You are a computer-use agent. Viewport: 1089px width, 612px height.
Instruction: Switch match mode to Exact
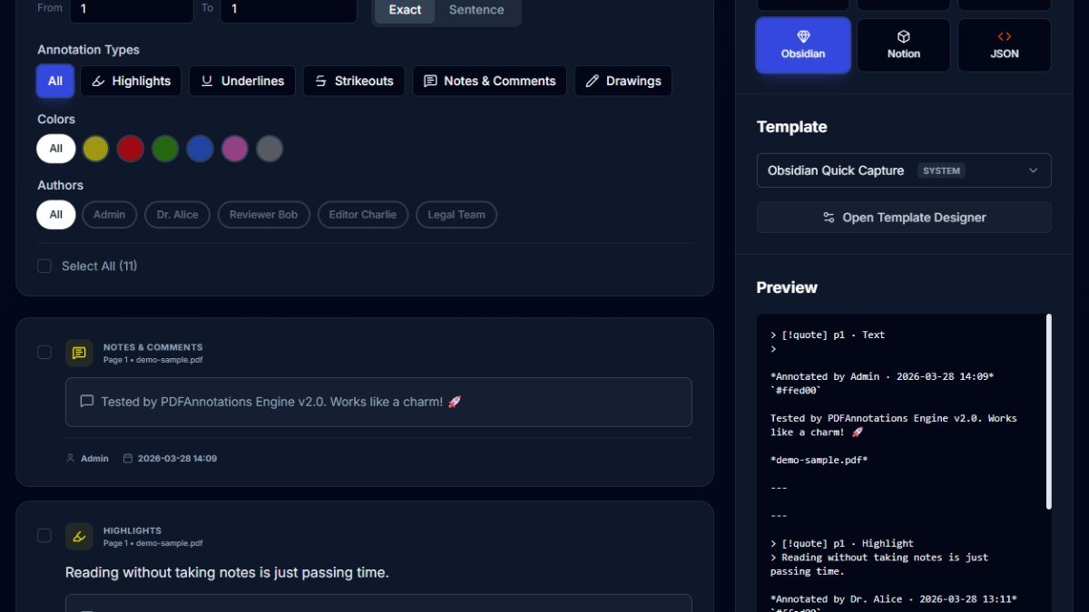(x=405, y=10)
